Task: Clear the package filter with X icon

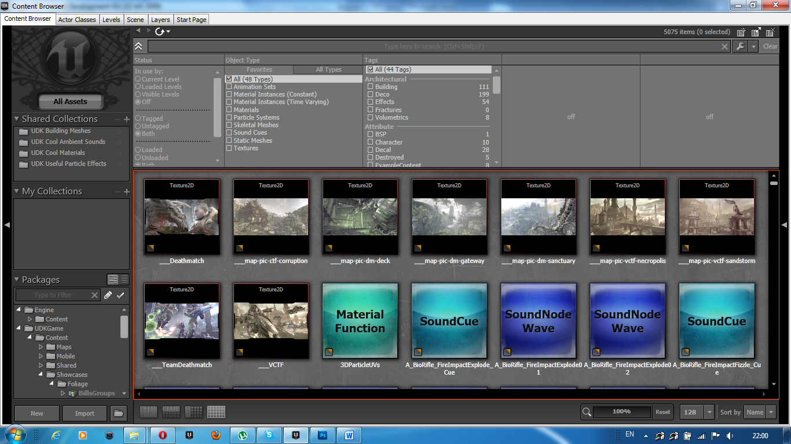Action: coord(95,295)
